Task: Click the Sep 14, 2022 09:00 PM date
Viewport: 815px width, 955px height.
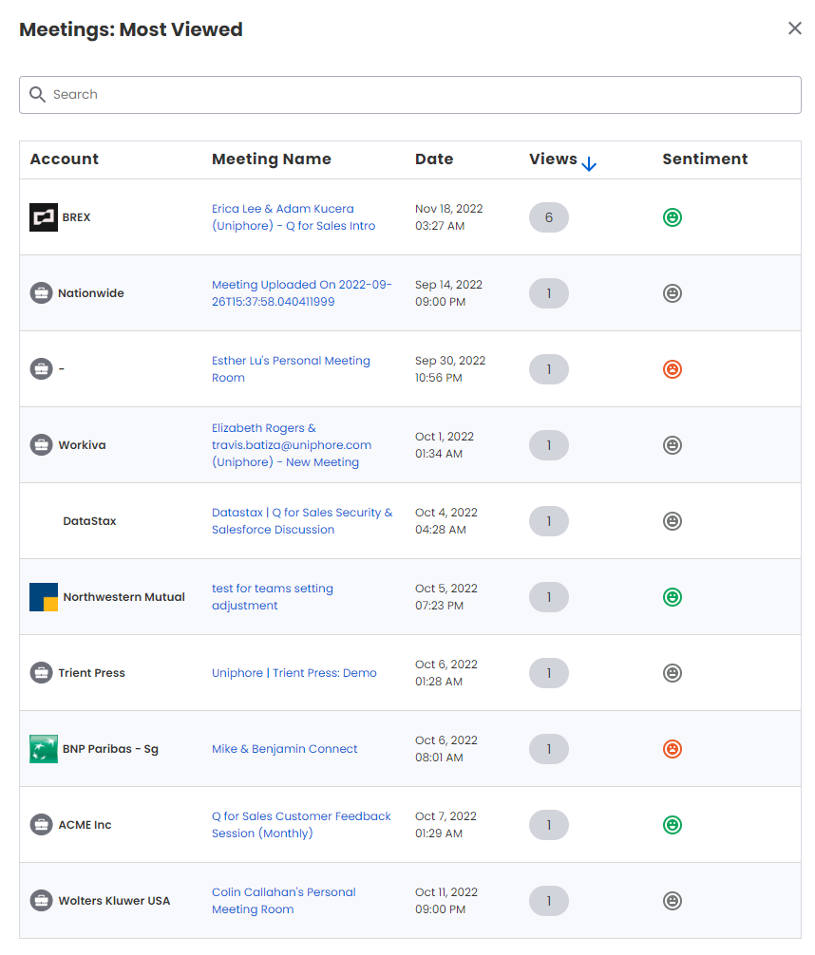Action: (448, 293)
